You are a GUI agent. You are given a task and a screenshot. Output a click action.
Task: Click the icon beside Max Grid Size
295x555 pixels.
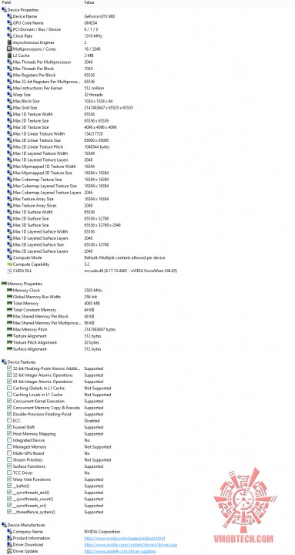click(x=9, y=108)
